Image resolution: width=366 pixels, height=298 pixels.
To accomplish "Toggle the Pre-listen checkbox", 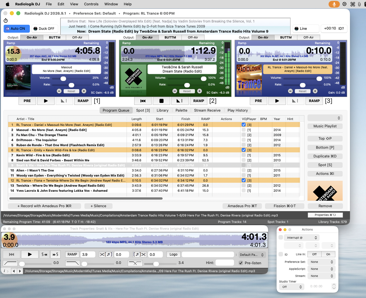I will [241, 263].
